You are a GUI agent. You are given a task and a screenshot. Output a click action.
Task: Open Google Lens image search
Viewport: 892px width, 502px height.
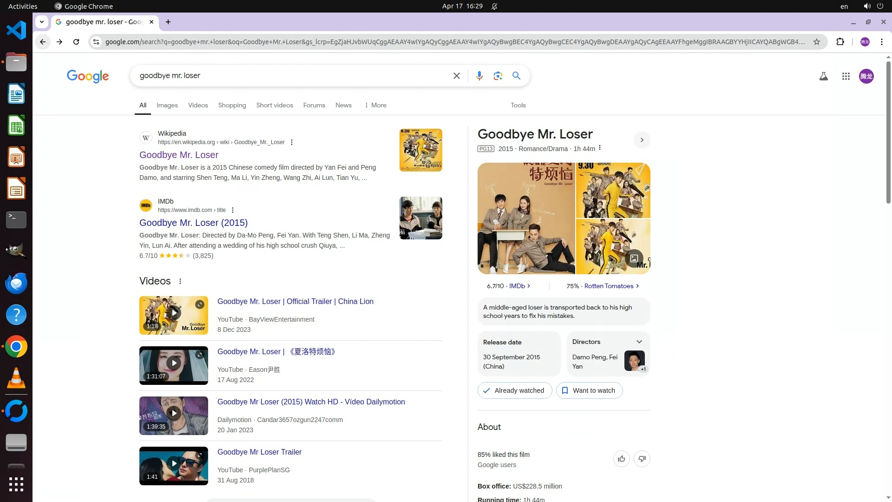point(498,76)
